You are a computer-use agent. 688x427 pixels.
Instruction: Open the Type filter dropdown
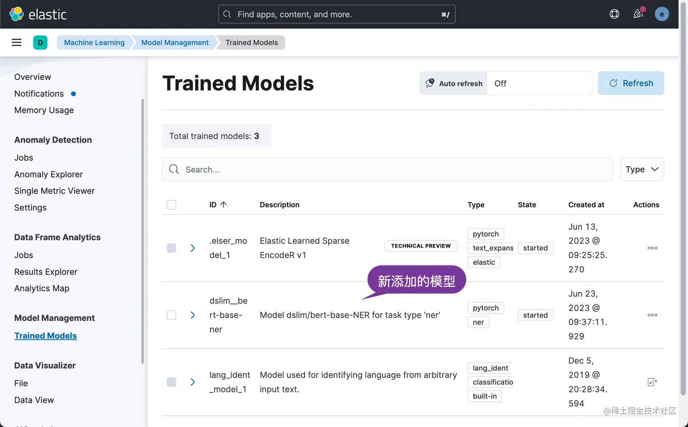click(x=642, y=169)
